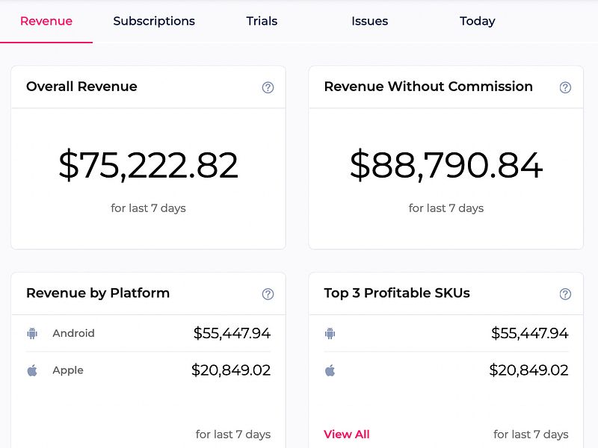The width and height of the screenshot is (598, 448).
Task: Click the Top 3 Profitable SKUs card title
Action: click(395, 293)
